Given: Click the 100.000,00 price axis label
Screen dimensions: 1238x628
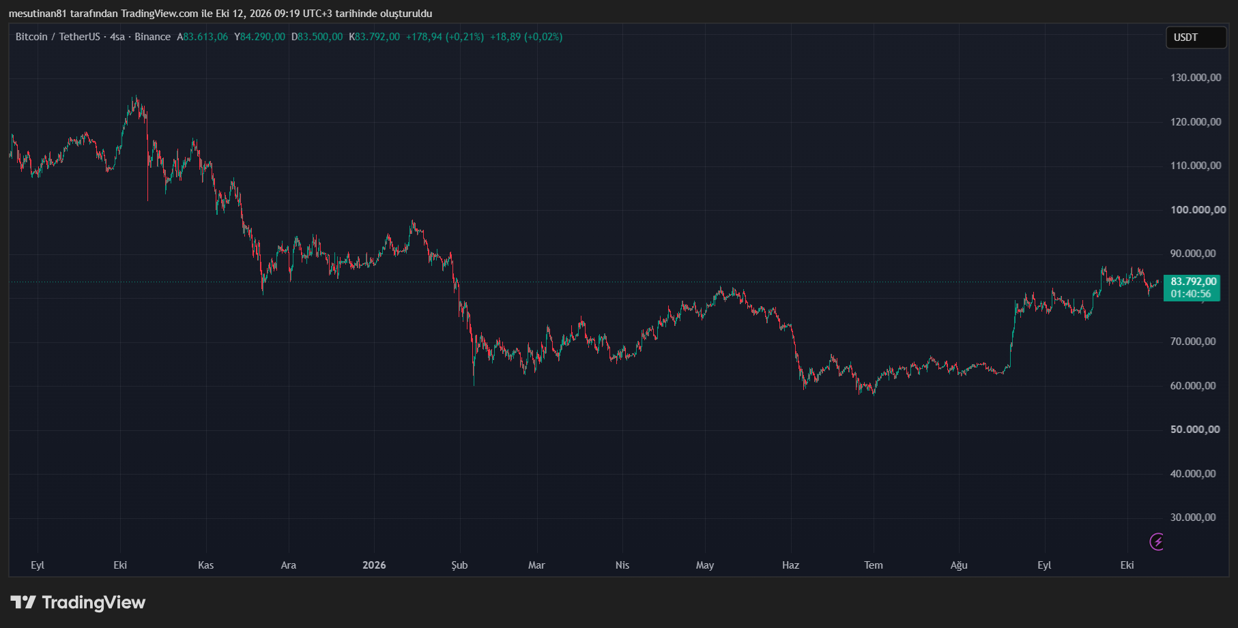Looking at the screenshot, I should [1198, 210].
